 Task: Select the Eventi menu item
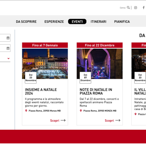(x=77, y=21)
